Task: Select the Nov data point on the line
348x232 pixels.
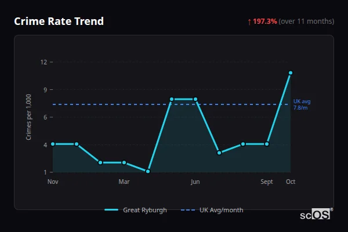Action: (x=53, y=144)
